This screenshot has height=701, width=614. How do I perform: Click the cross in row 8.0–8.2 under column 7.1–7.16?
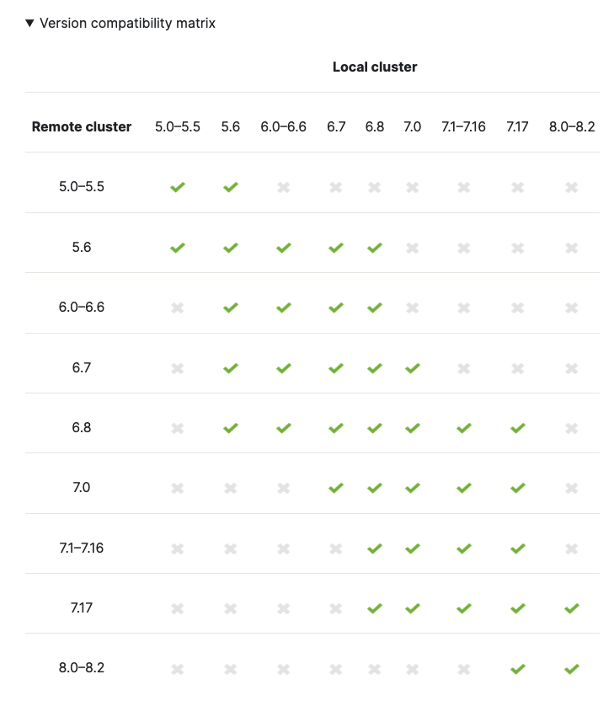(464, 669)
